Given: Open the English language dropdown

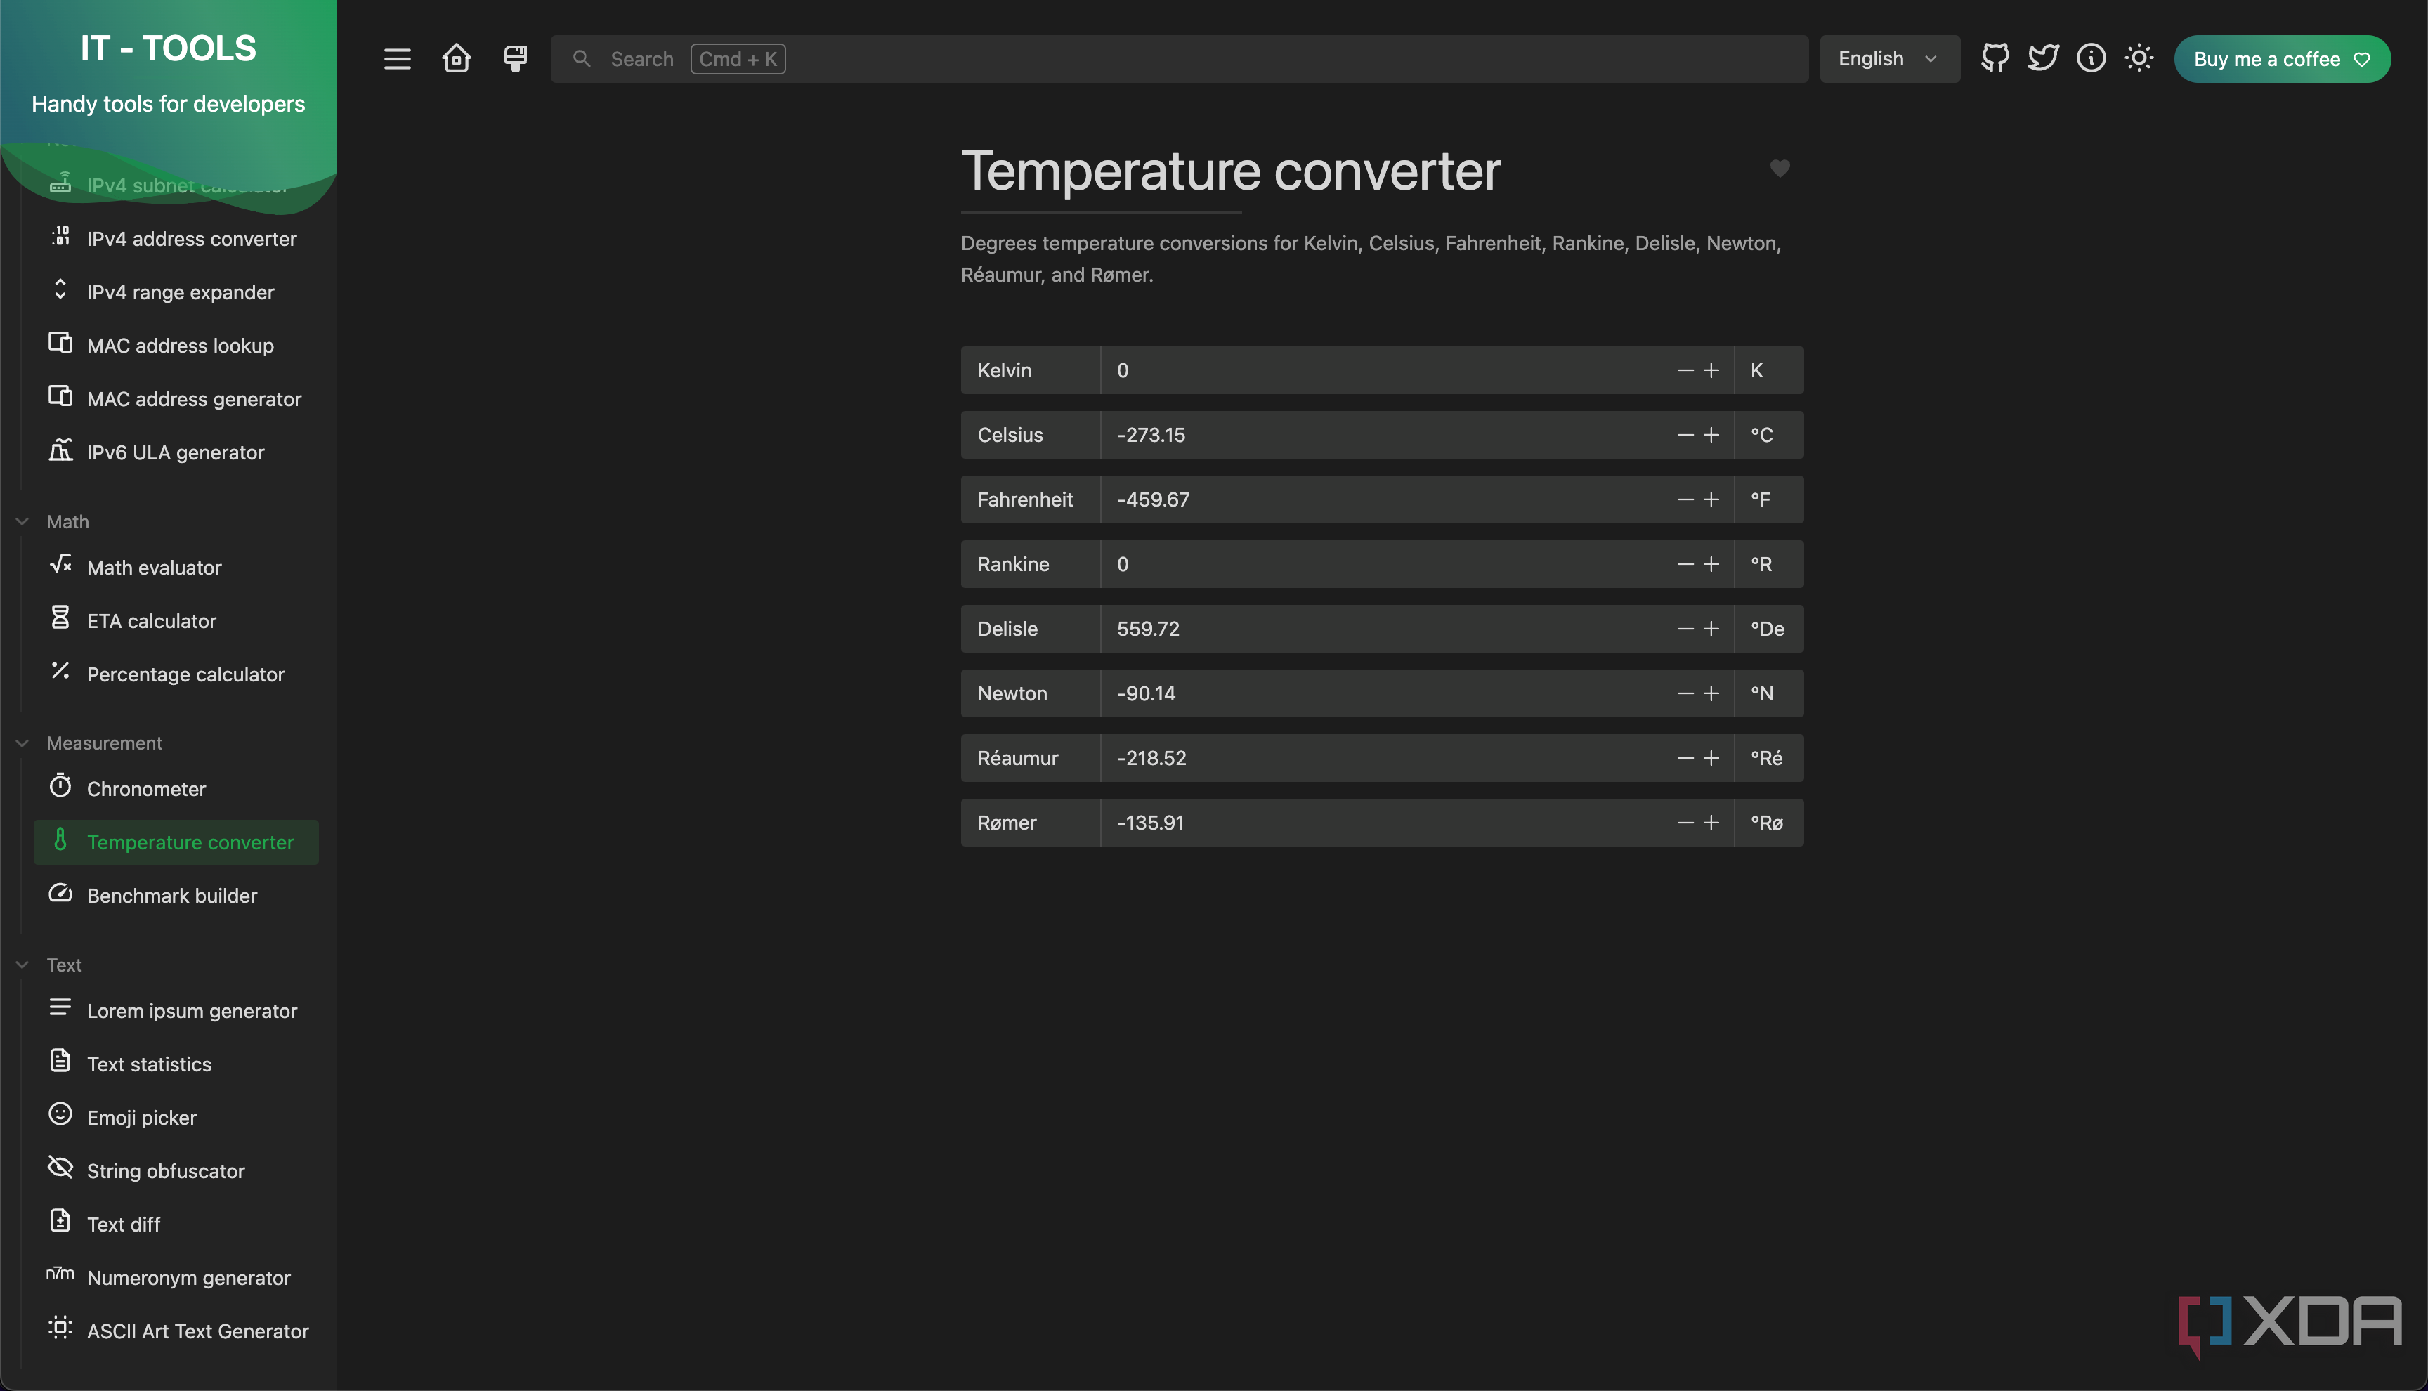Looking at the screenshot, I should [x=1888, y=59].
